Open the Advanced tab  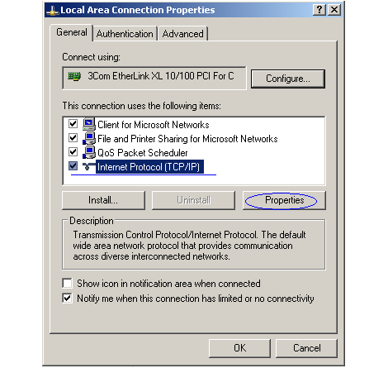[182, 34]
